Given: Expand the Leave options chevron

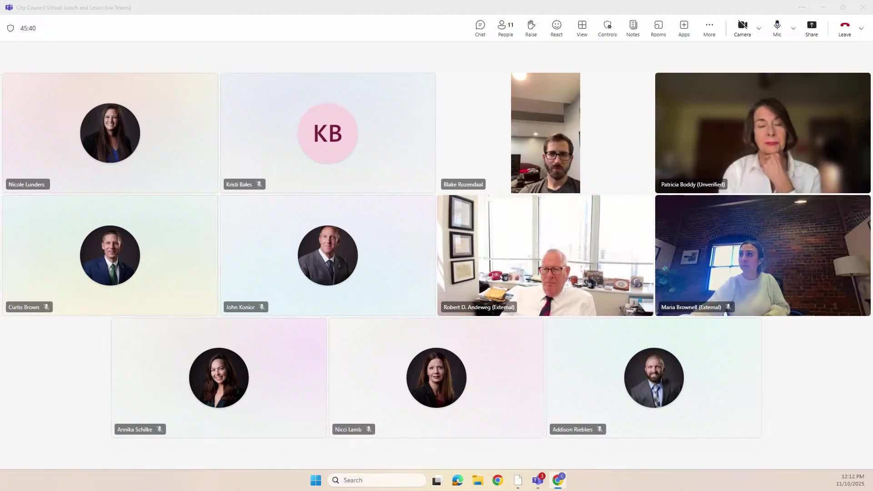Looking at the screenshot, I should click(x=861, y=29).
